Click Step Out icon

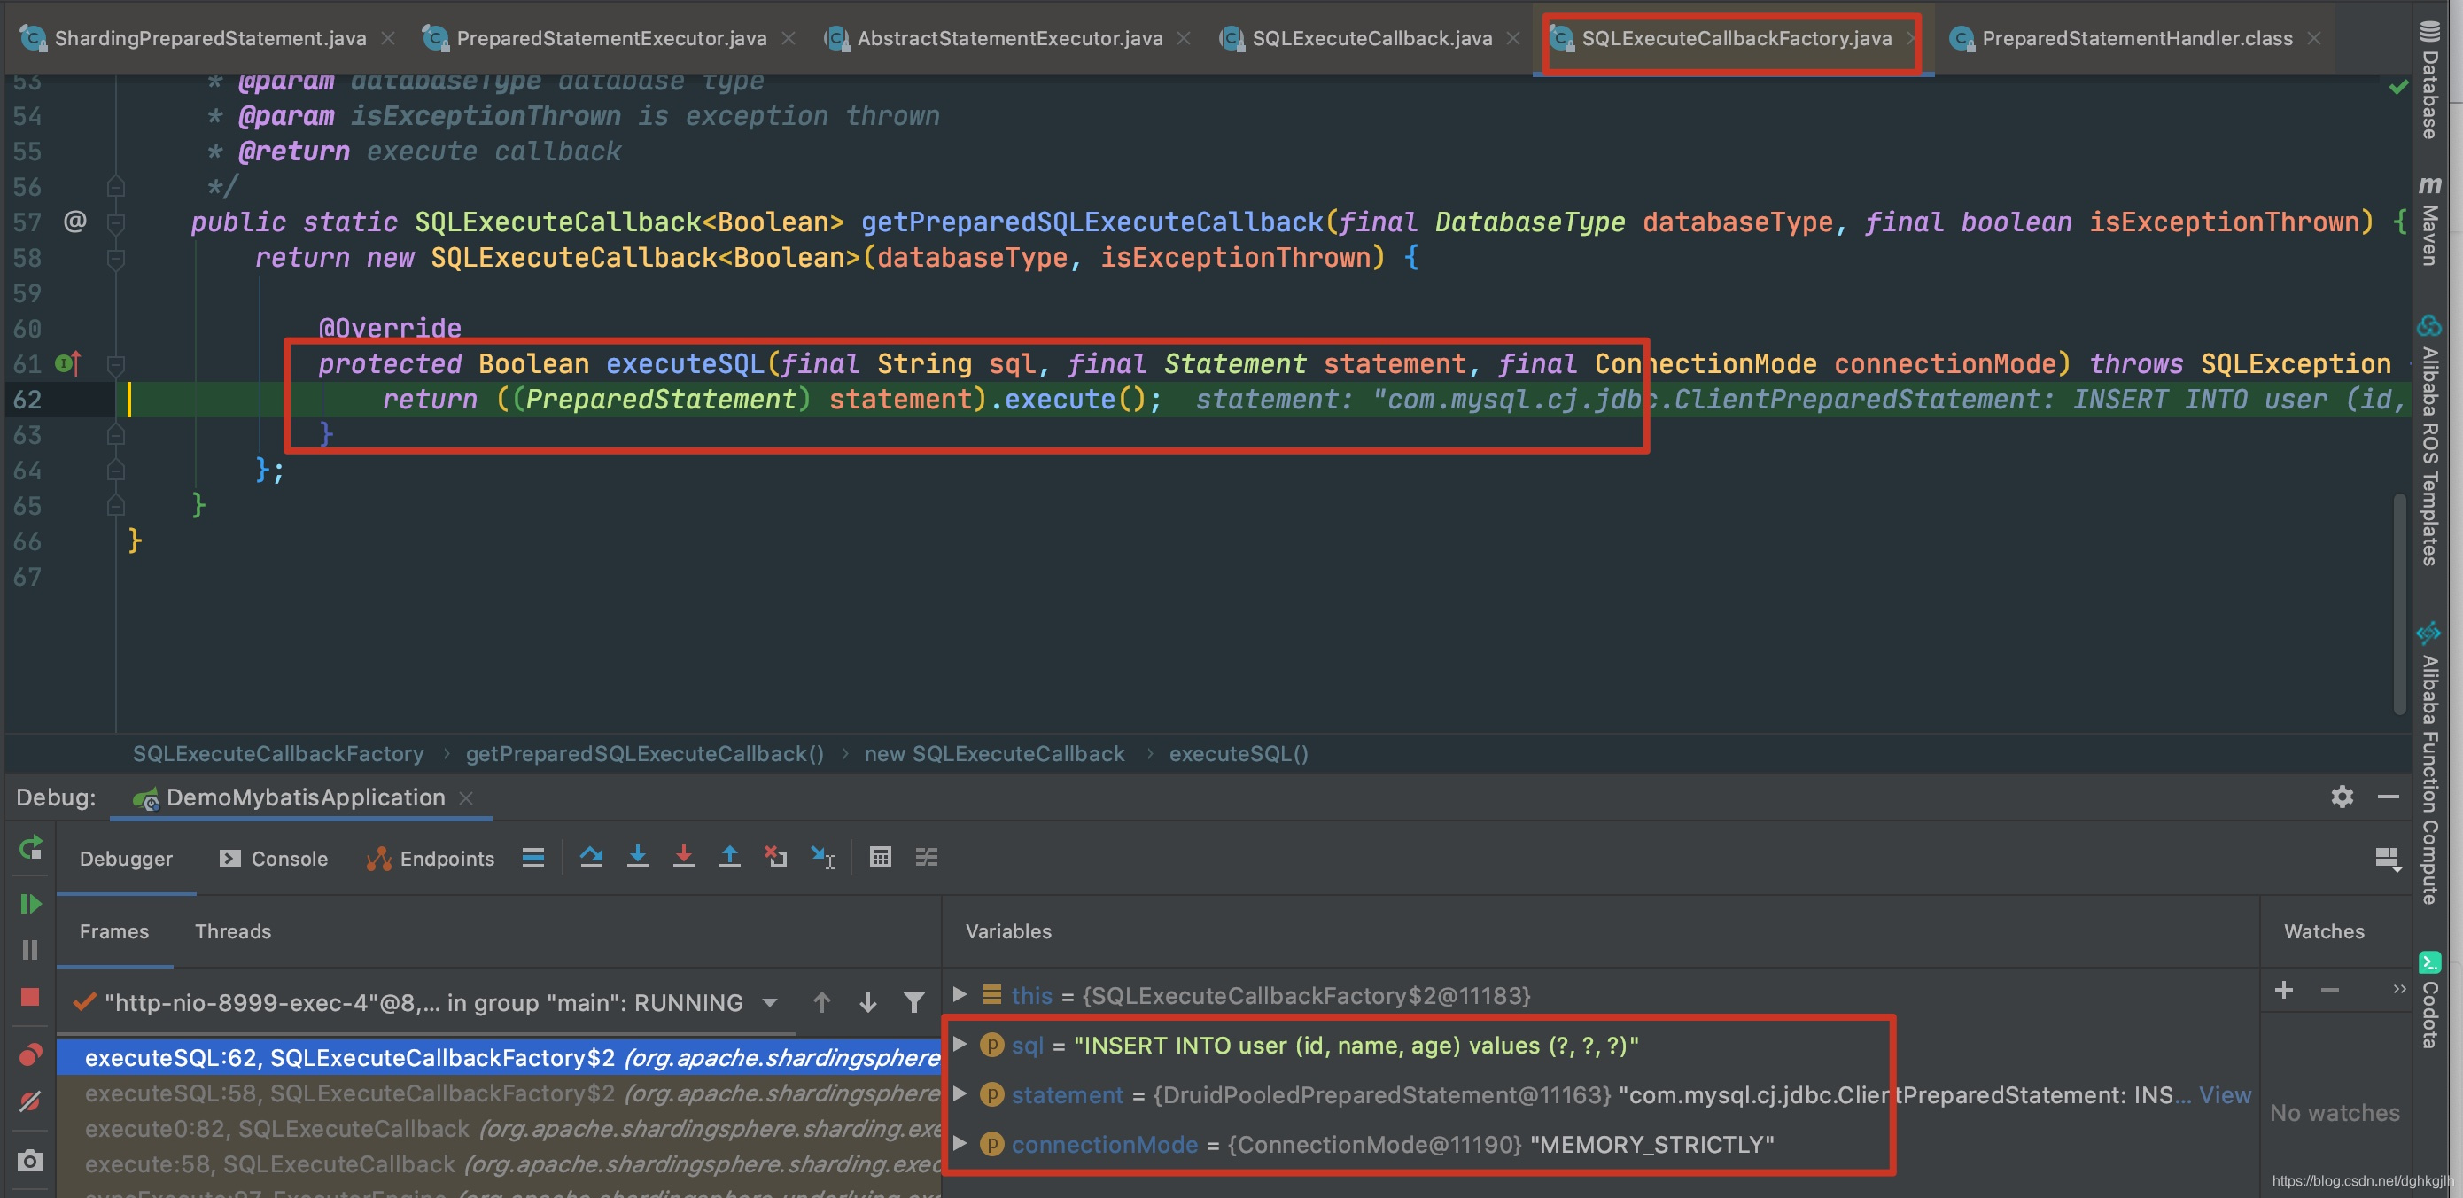tap(729, 858)
